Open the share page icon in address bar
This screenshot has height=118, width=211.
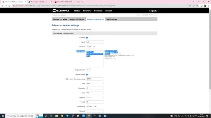pyautogui.click(x=194, y=6)
